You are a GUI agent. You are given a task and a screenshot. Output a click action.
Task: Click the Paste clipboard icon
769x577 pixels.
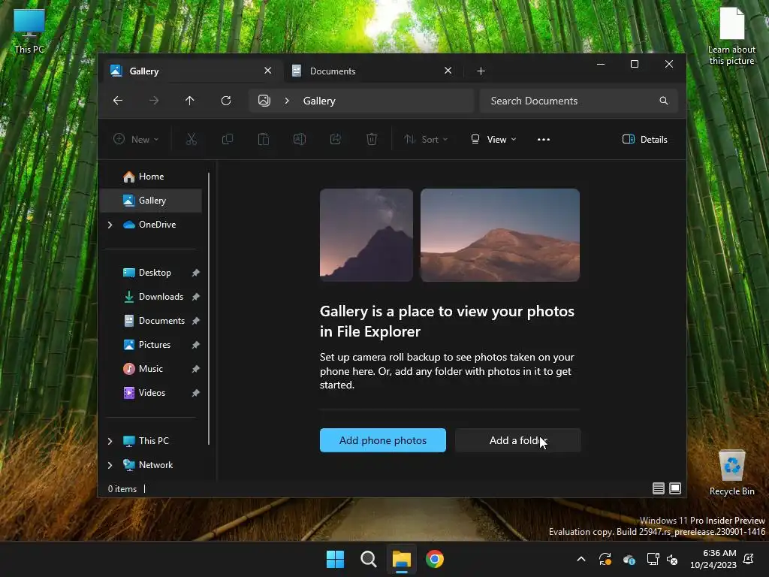click(x=264, y=139)
